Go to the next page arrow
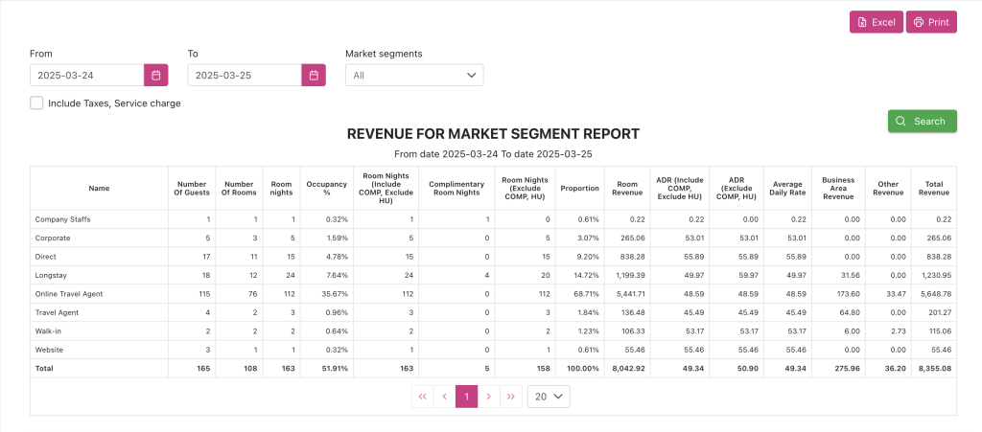This screenshot has height=432, width=982. pos(488,397)
